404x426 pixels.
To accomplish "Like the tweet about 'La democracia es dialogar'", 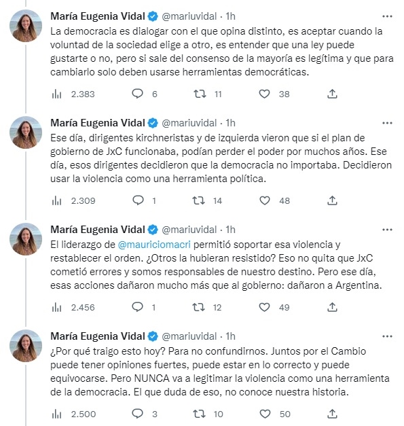I will coord(264,94).
